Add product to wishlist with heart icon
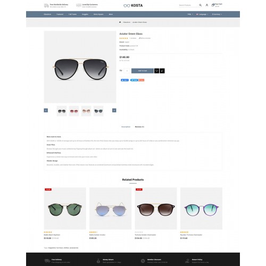 click(156, 71)
